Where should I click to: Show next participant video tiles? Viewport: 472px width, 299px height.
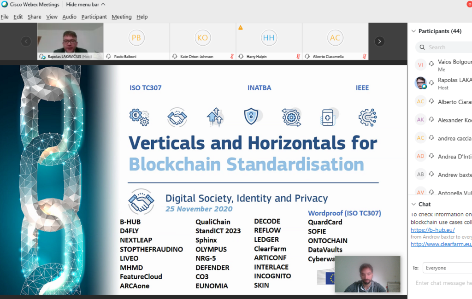(380, 41)
